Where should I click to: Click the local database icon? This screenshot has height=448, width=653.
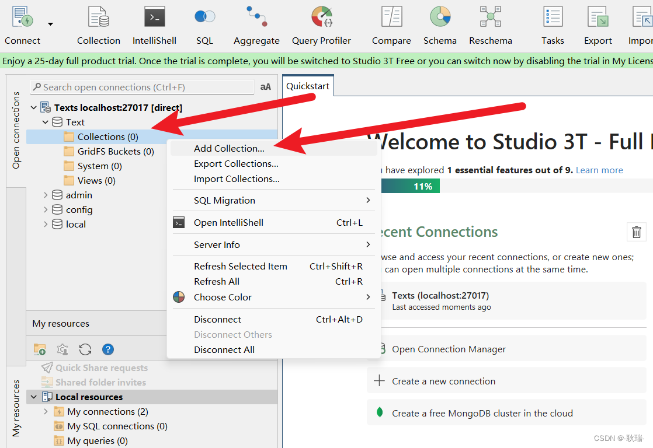[57, 224]
